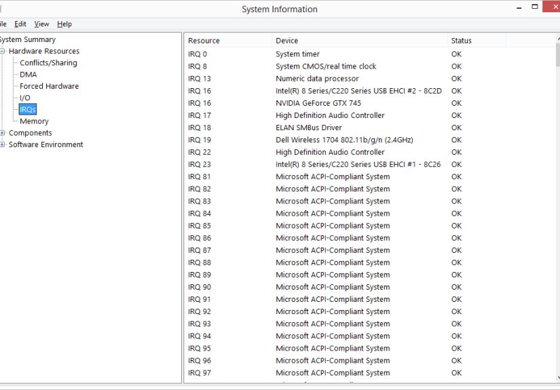Select System Summary in the tree
The image size is (560, 390).
(x=27, y=39)
